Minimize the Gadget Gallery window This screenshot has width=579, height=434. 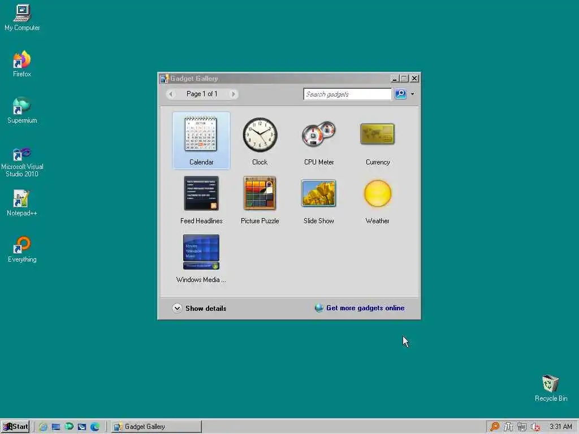tap(394, 78)
